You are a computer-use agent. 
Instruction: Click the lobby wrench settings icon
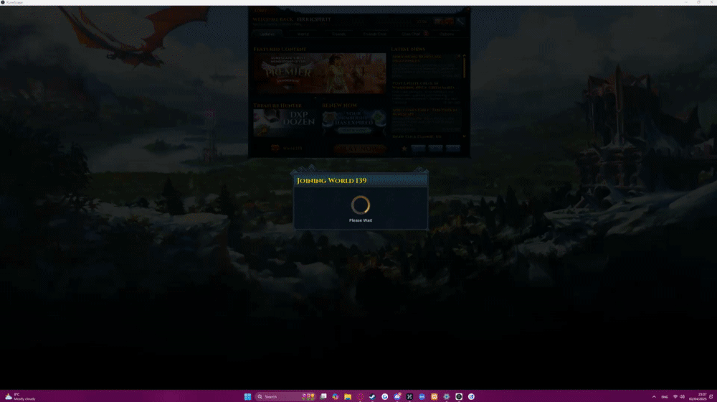(460, 21)
